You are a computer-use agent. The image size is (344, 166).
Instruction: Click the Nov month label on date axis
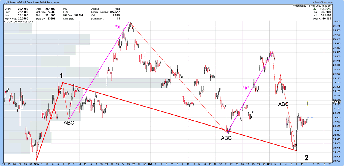tap(270, 164)
